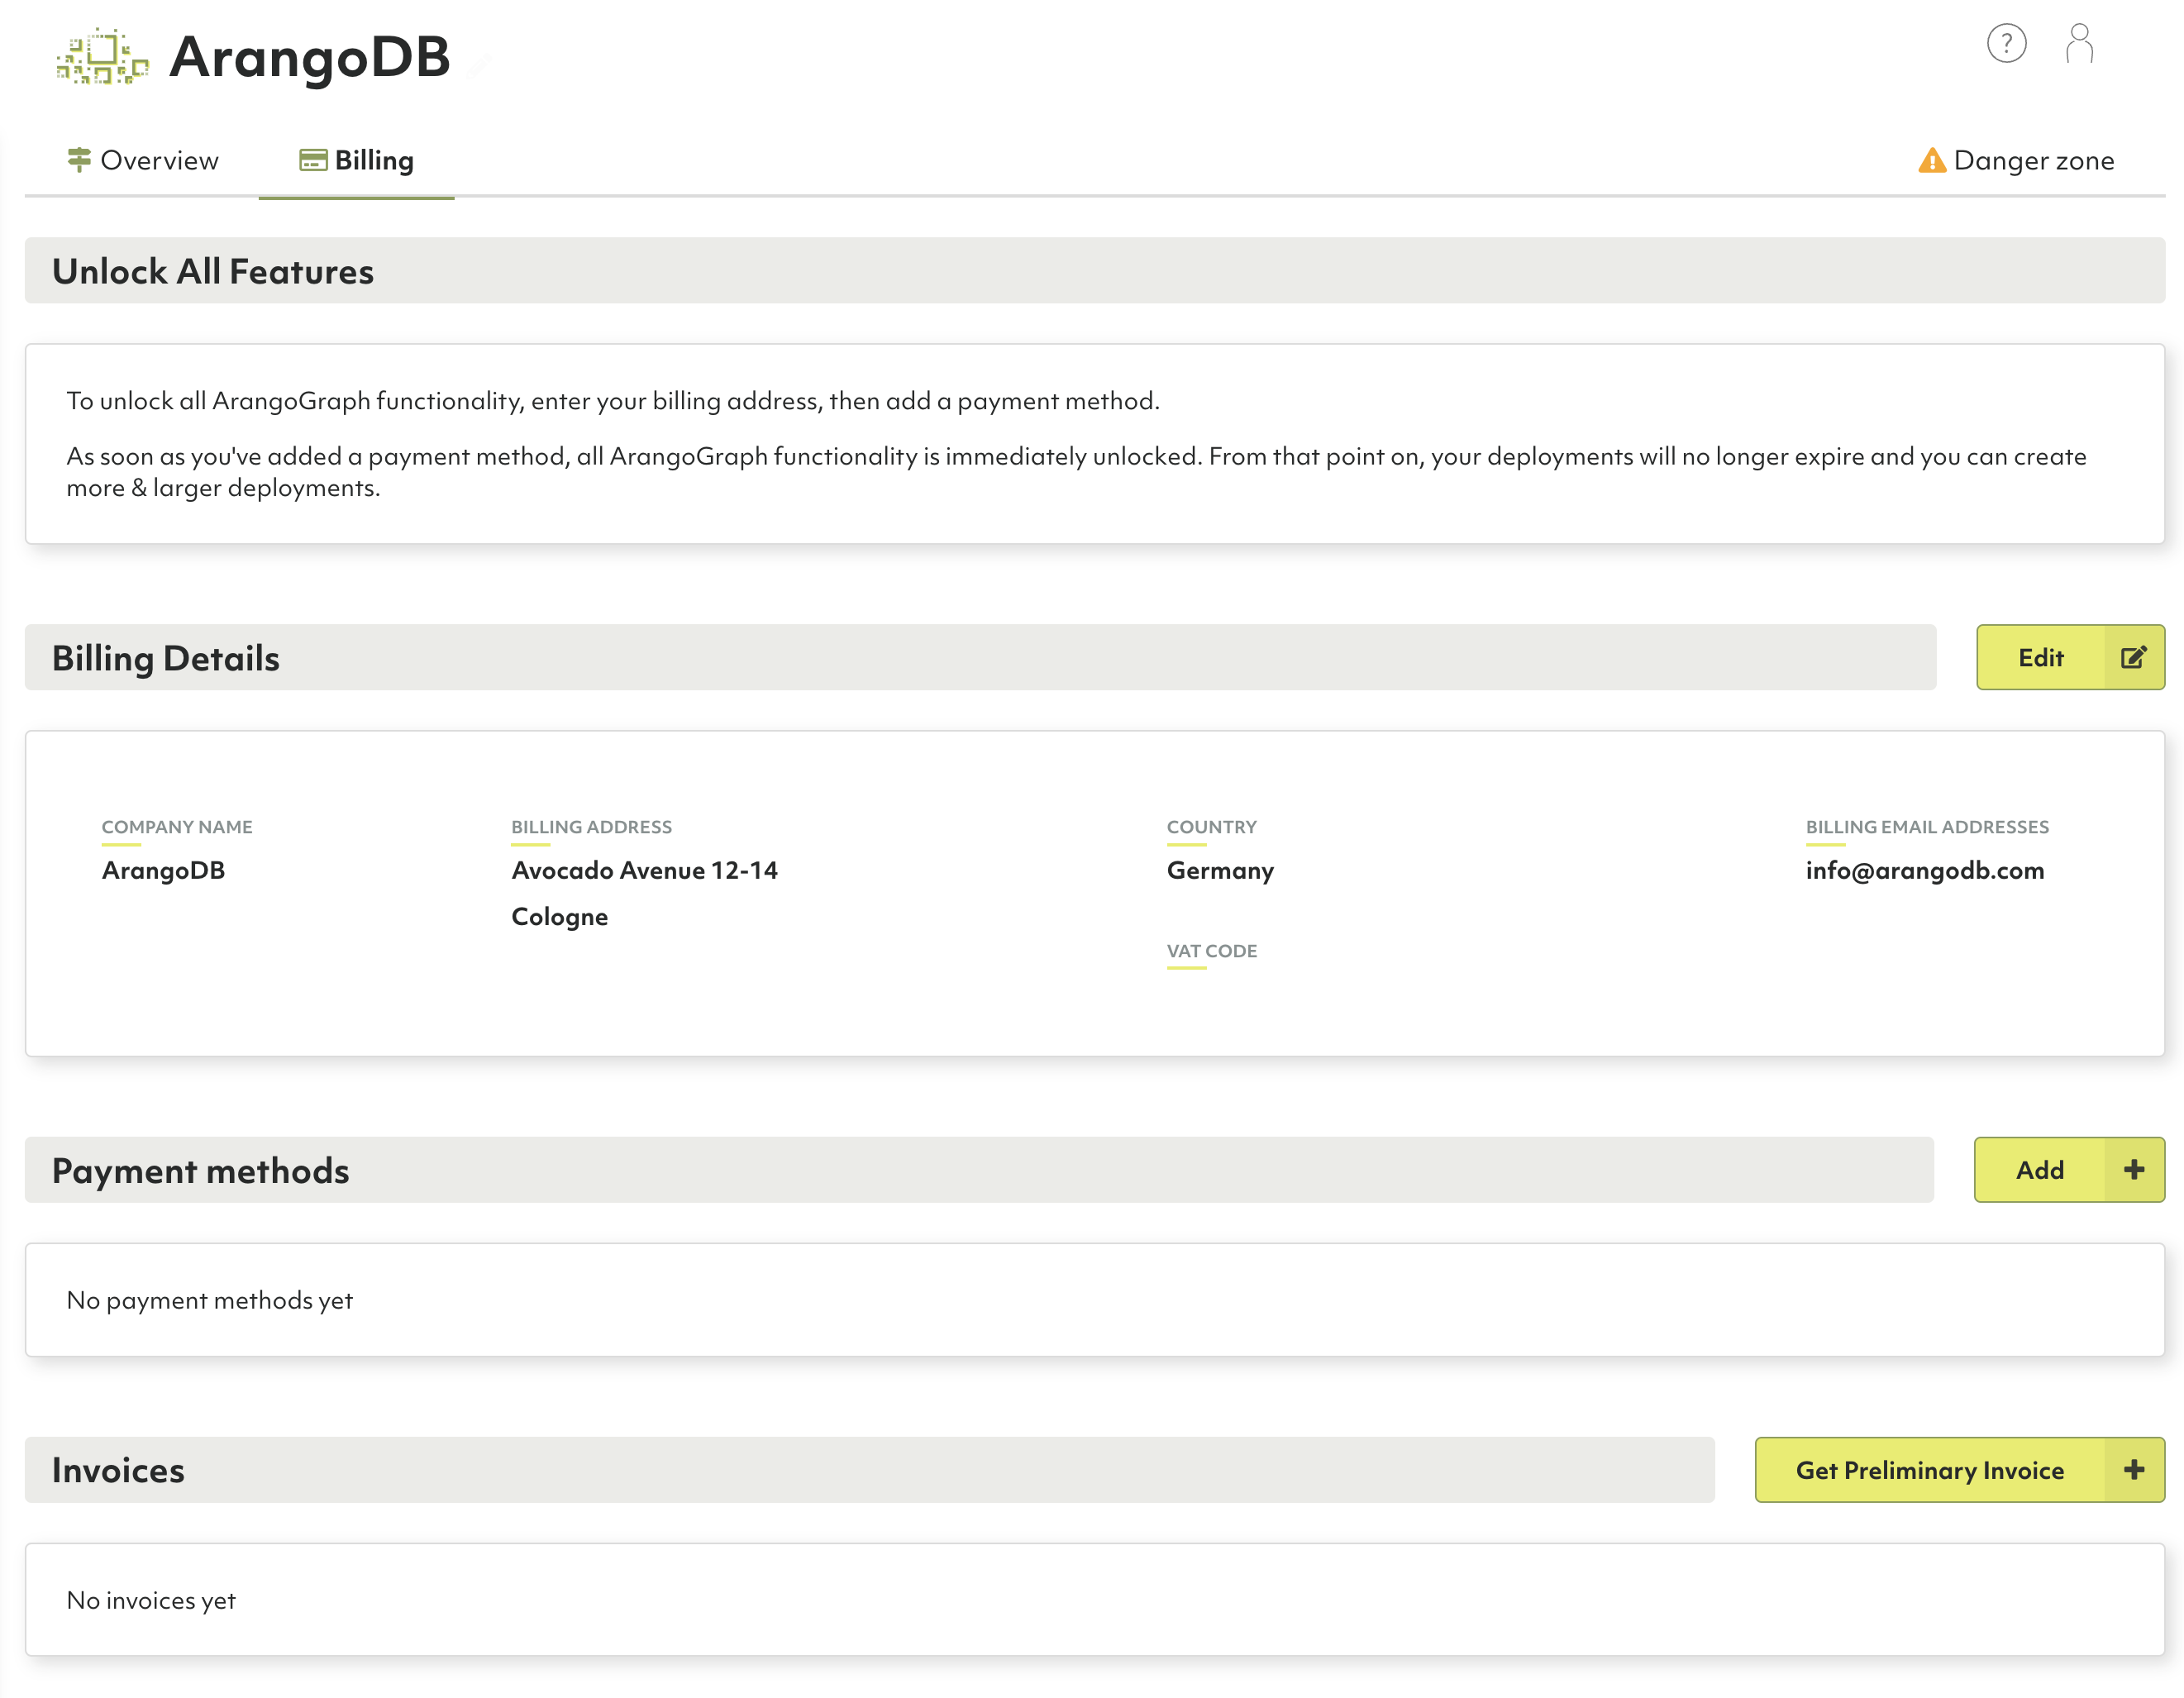Click the COMPANY NAME label

(177, 827)
